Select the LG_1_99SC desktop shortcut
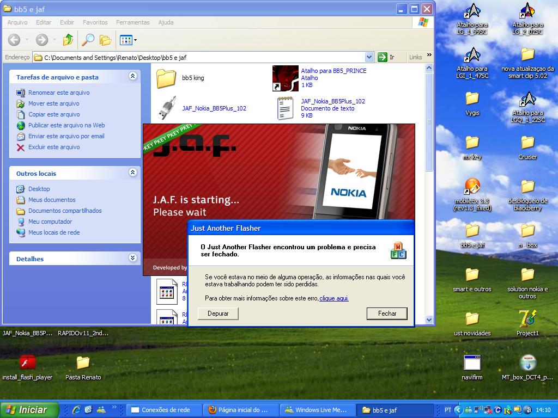558x418 pixels. pos(472,19)
